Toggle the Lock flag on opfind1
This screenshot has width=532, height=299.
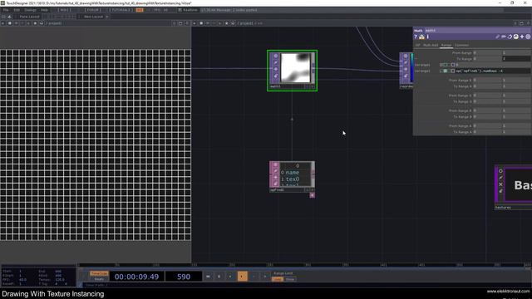click(x=275, y=184)
